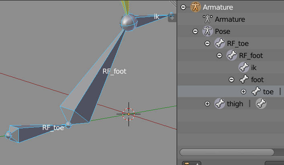This screenshot has height=165, width=284.
Task: Select the RF_foot label in outliner
Action: click(251, 56)
